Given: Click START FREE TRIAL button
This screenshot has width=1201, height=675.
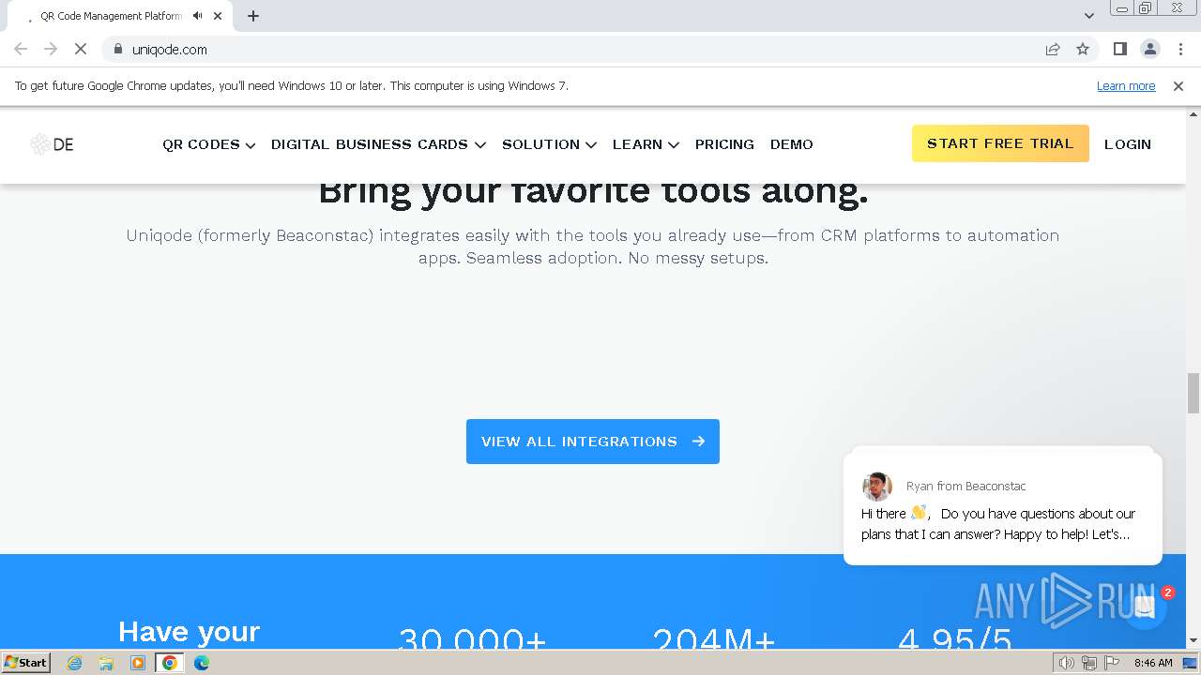Looking at the screenshot, I should 1000,143.
